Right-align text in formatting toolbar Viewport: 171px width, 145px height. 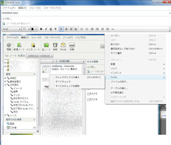71,29
